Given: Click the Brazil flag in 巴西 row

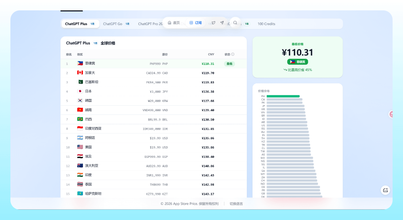Looking at the screenshot, I should pos(80,119).
